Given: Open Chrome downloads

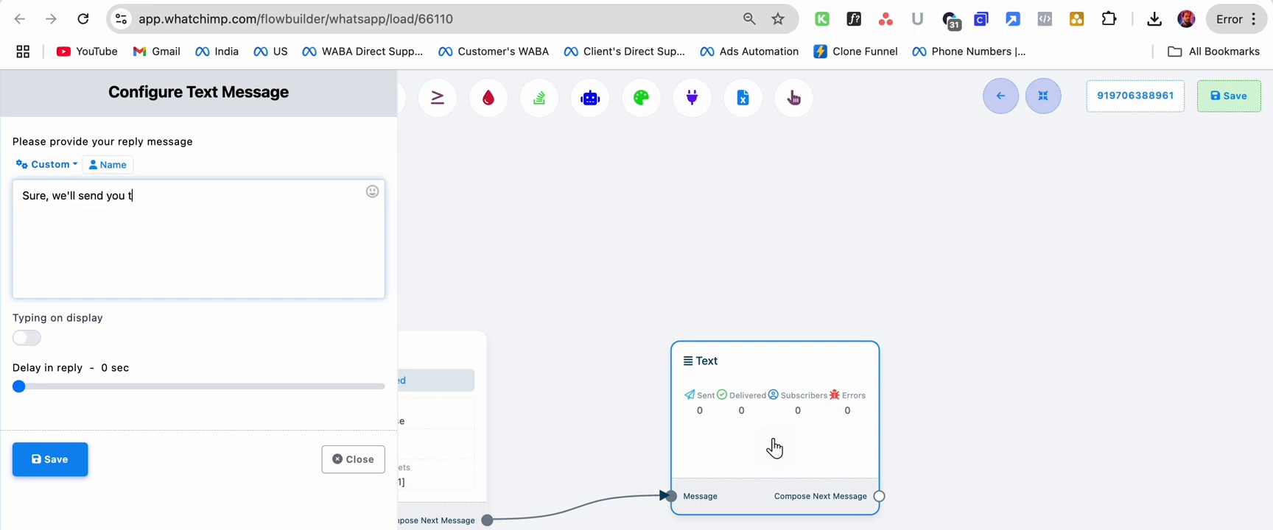Looking at the screenshot, I should click(1154, 19).
